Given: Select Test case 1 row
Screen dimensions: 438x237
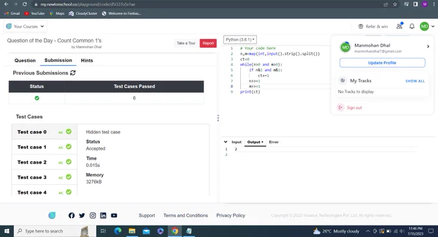Looking at the screenshot, I should pos(44,147).
